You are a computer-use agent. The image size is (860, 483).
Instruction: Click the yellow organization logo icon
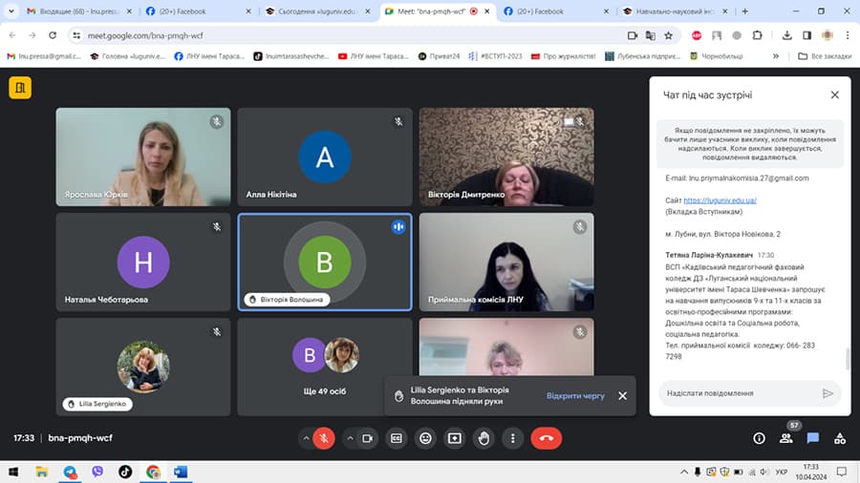pos(20,88)
